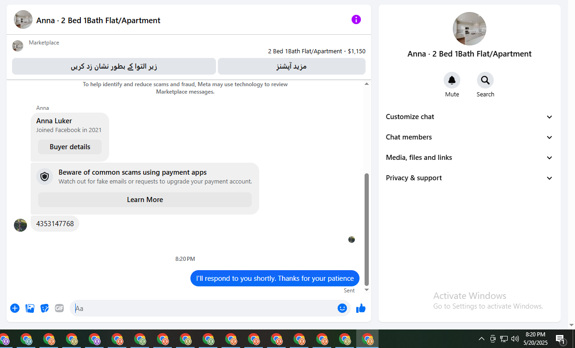This screenshot has width=575, height=348.
Task: Attach a photo with the image icon
Action: (x=30, y=308)
